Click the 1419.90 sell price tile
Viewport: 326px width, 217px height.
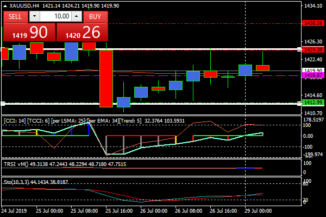click(28, 32)
